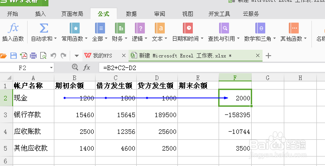The image size is (325, 166).
Task: Click the print icon
Action: (33, 56)
